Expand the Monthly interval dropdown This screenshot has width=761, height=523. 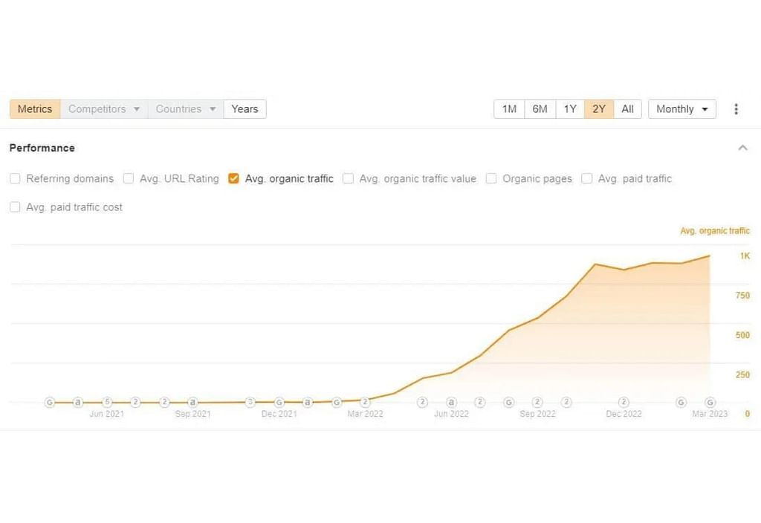point(681,109)
